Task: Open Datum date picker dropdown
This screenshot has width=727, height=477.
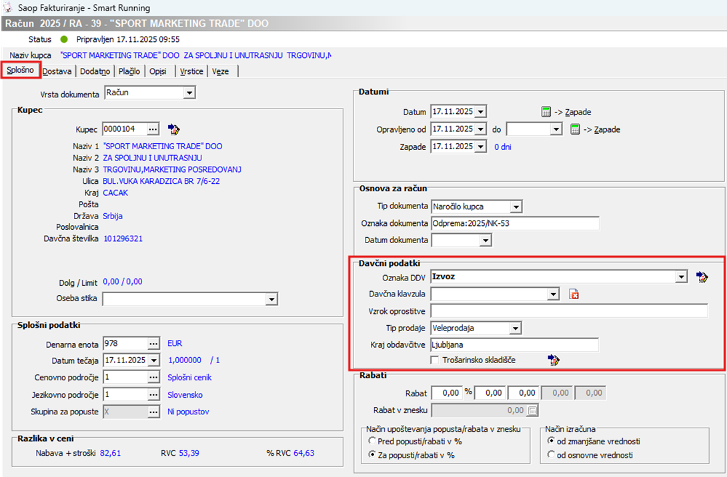Action: [x=480, y=112]
